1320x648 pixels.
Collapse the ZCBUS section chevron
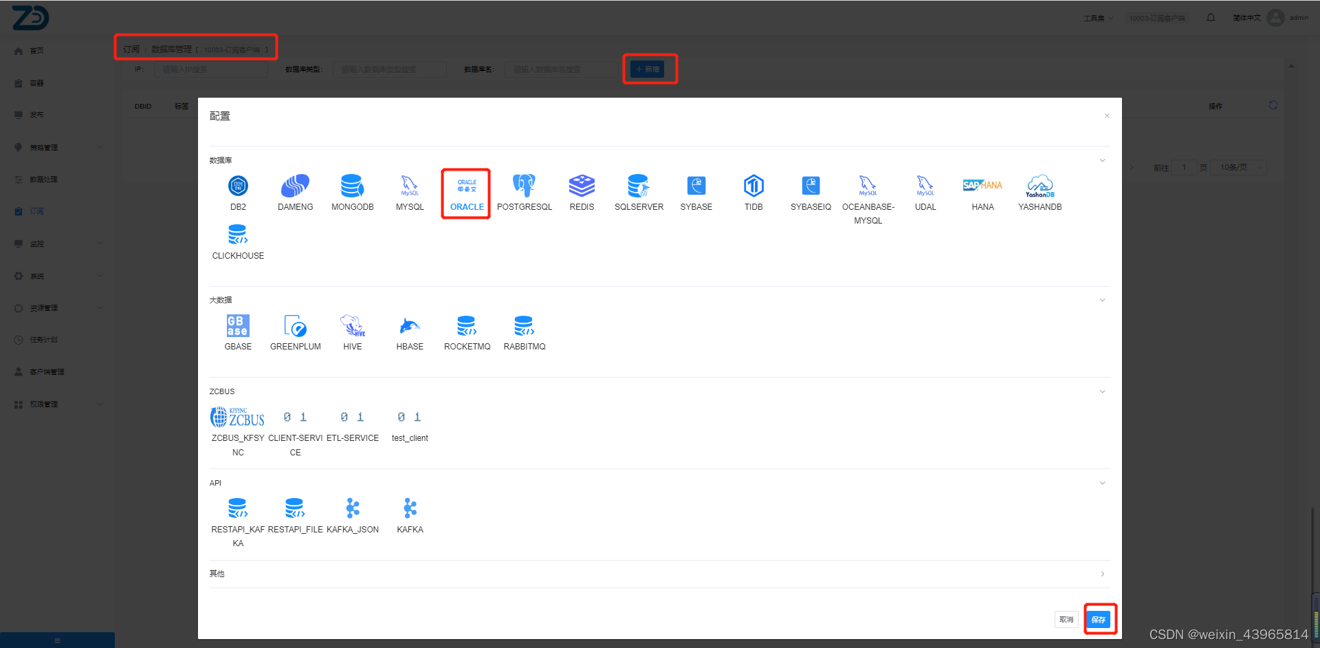pyautogui.click(x=1102, y=391)
